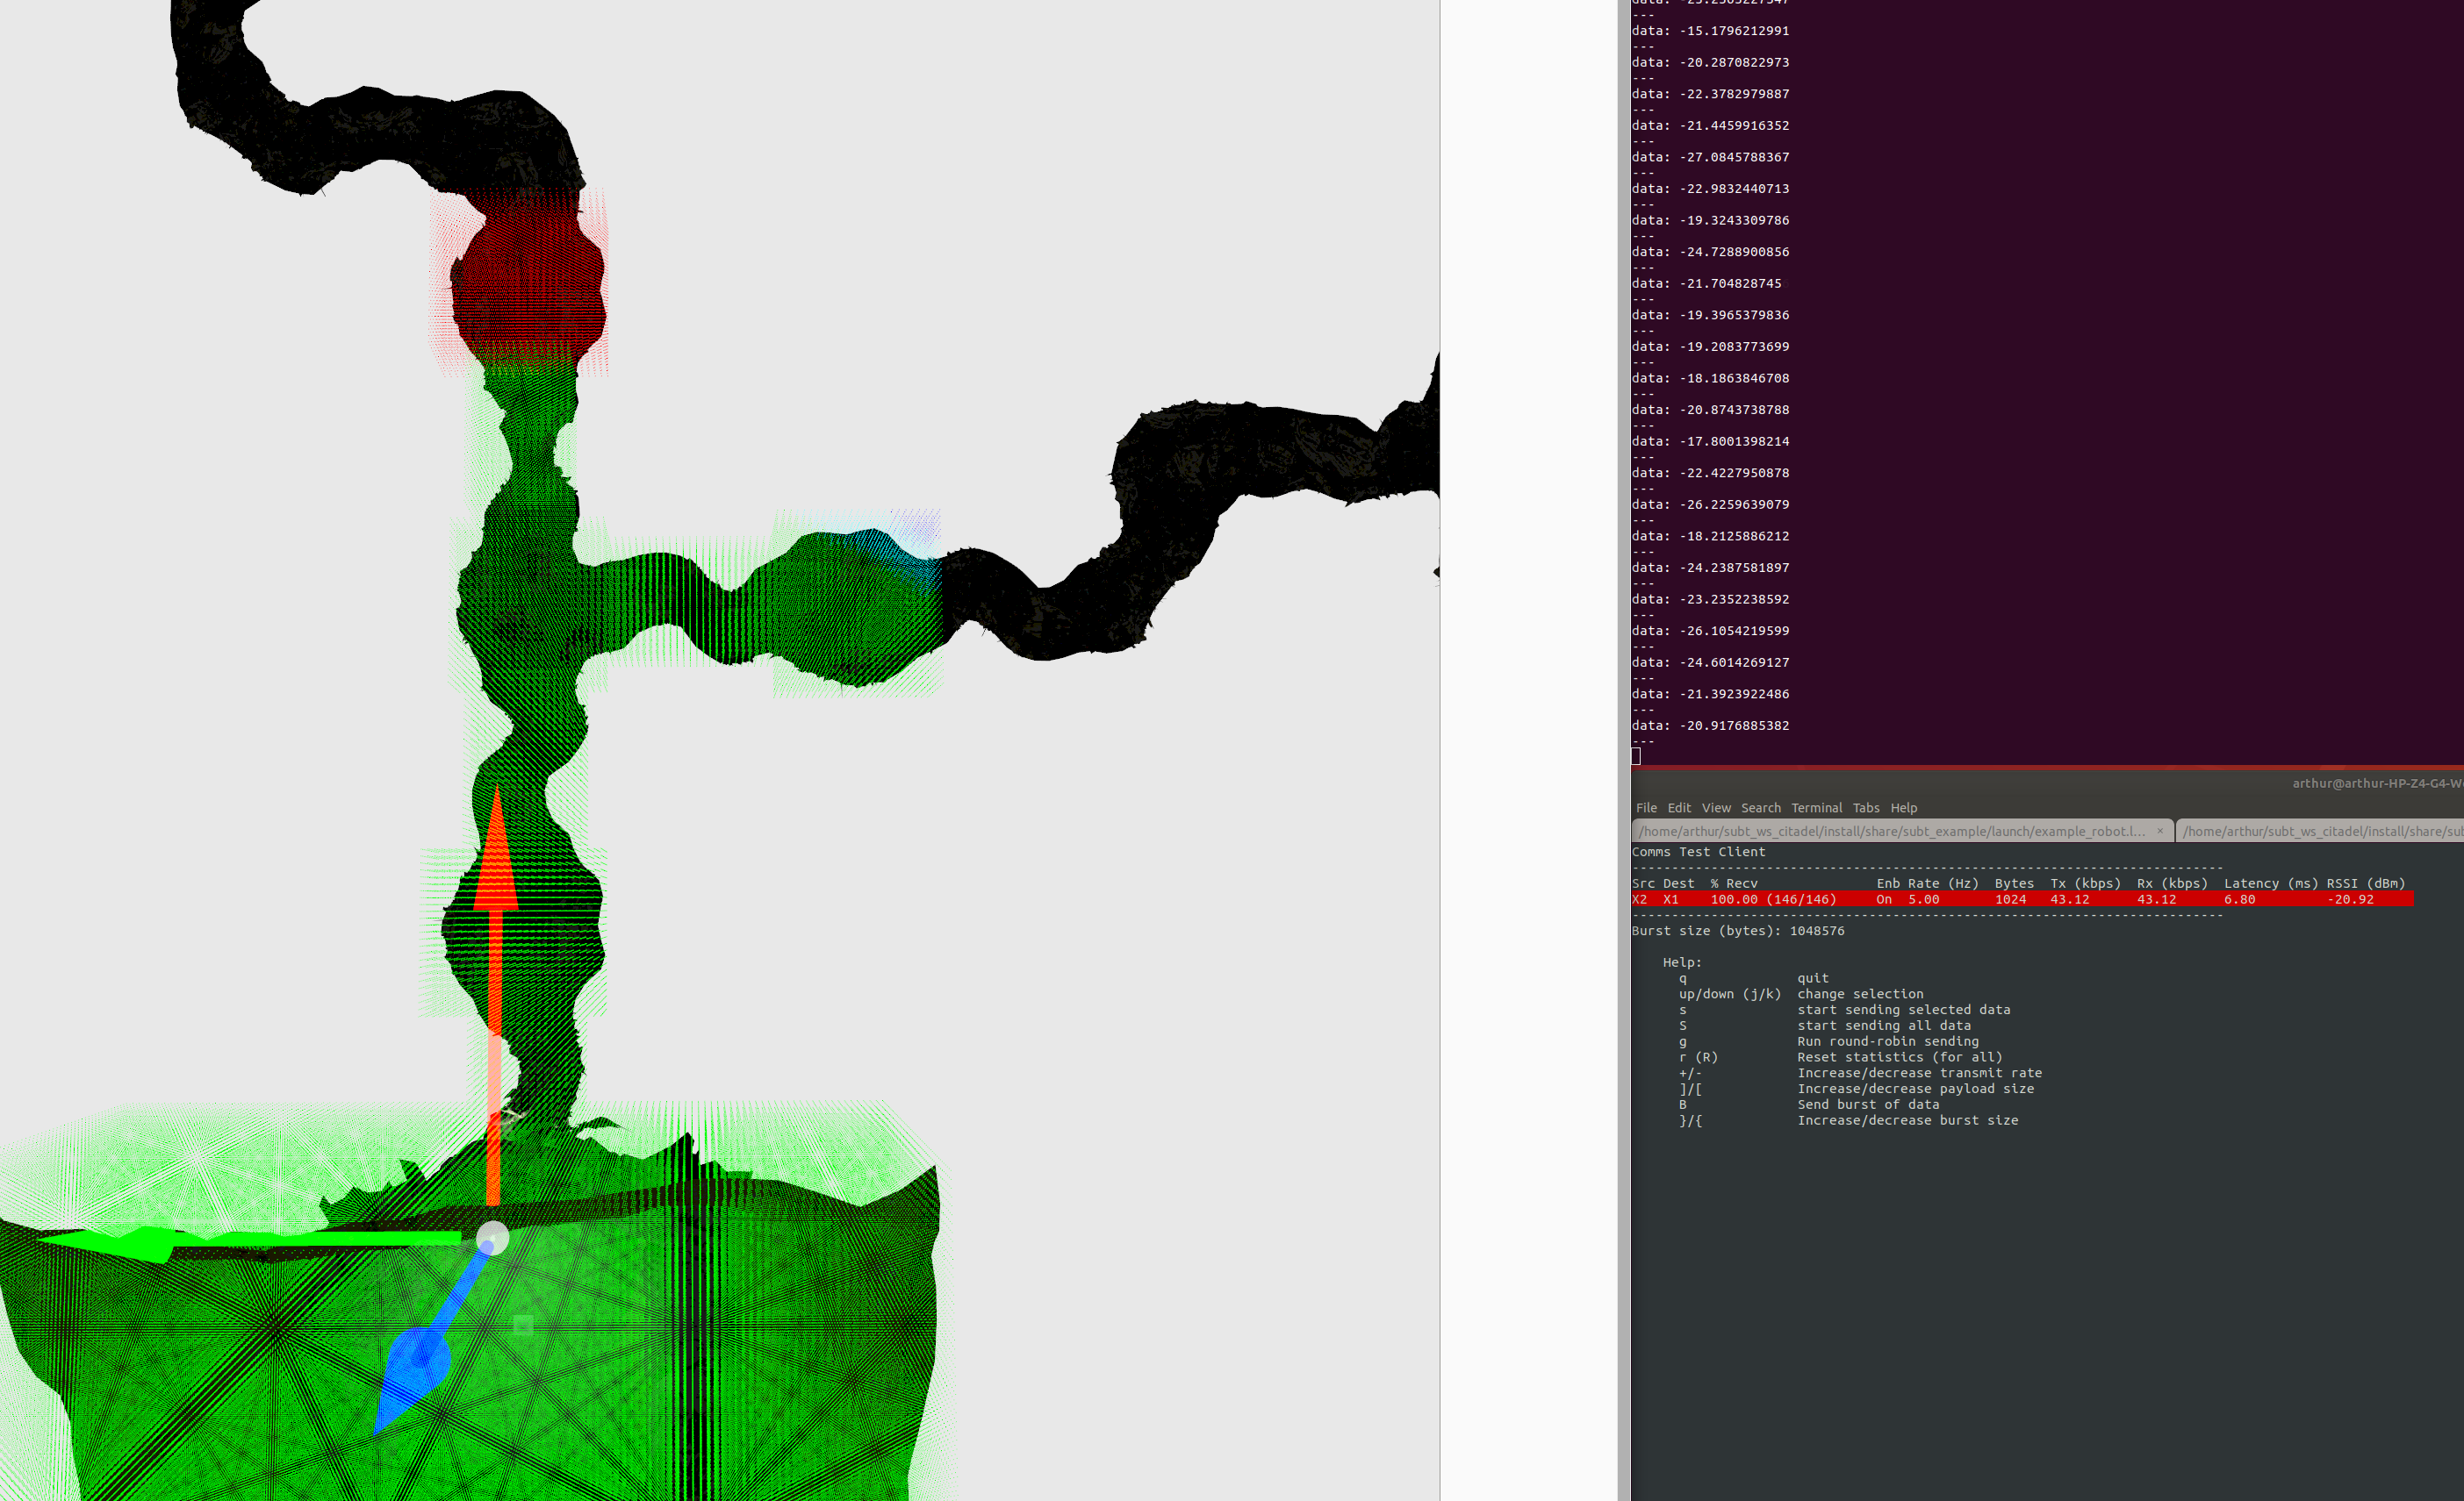This screenshot has width=2464, height=1501.
Task: Close the example_robot launch tab
Action: point(2160,831)
